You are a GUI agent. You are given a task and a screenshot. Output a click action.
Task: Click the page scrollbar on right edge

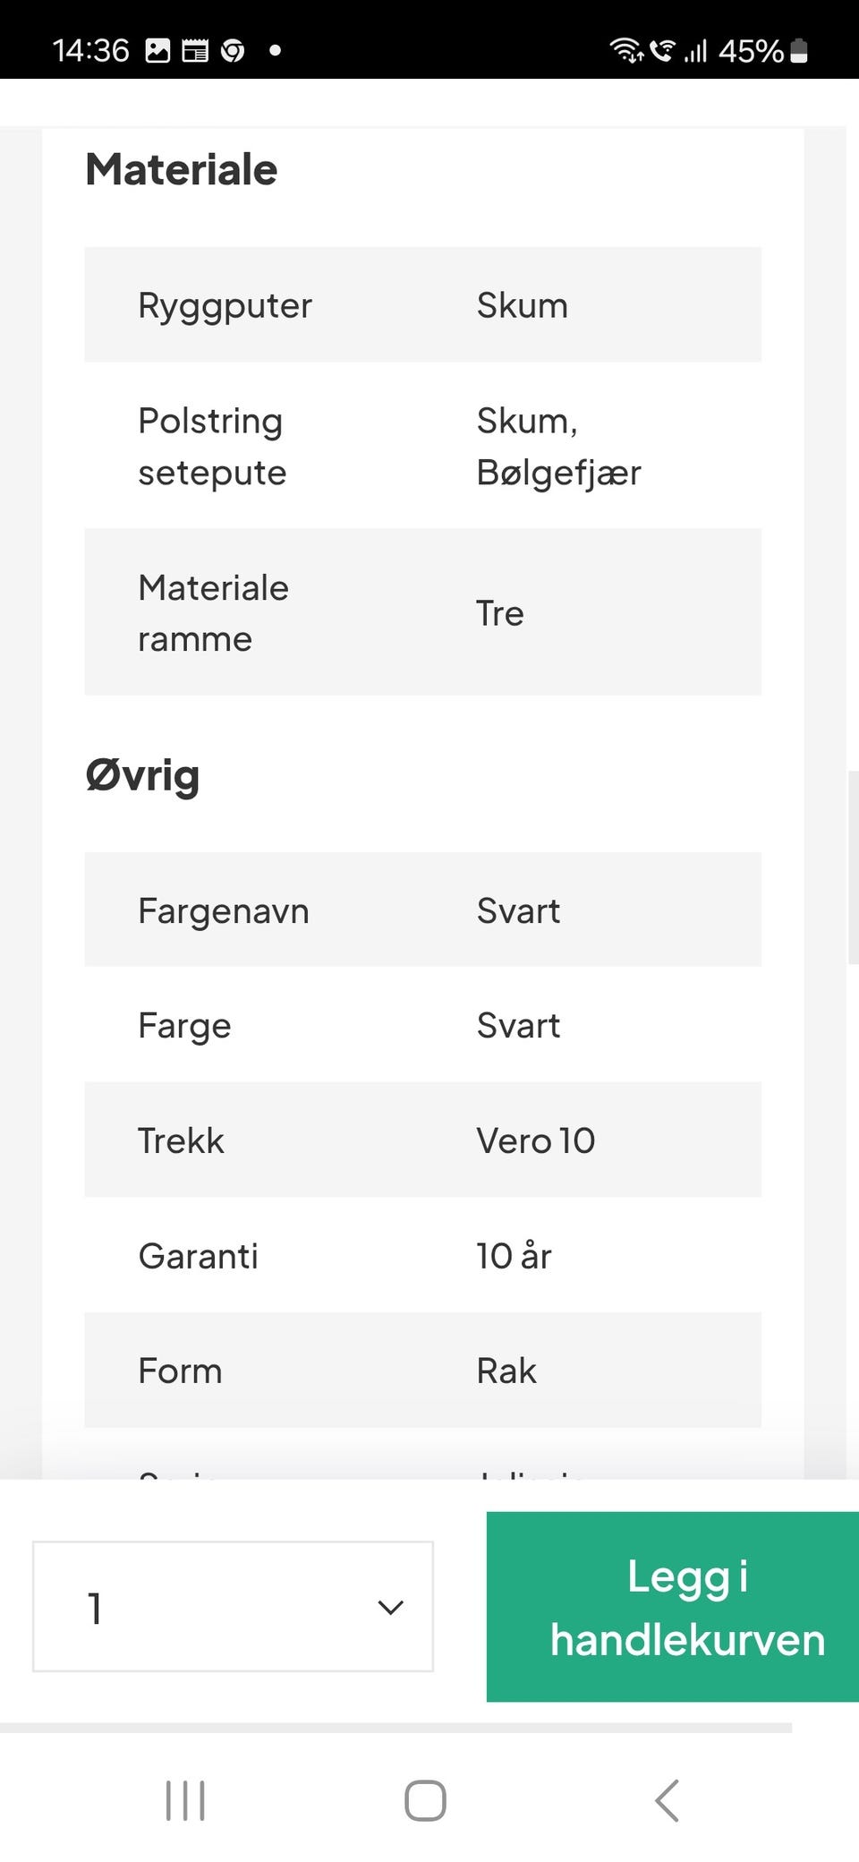tap(853, 866)
